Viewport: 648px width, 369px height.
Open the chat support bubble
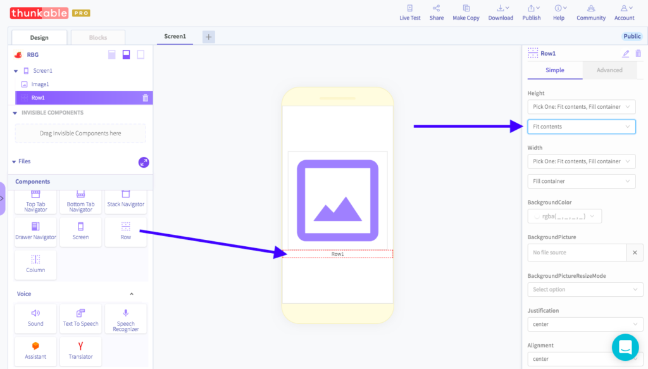[625, 347]
